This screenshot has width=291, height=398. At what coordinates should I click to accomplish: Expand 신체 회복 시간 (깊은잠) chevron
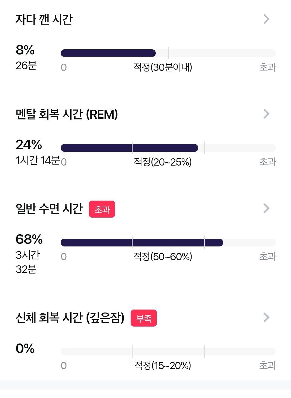pos(266,317)
